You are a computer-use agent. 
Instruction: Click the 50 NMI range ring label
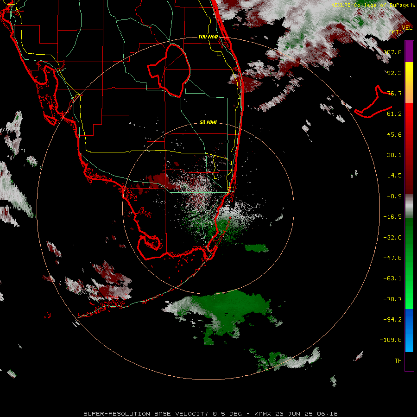208,122
